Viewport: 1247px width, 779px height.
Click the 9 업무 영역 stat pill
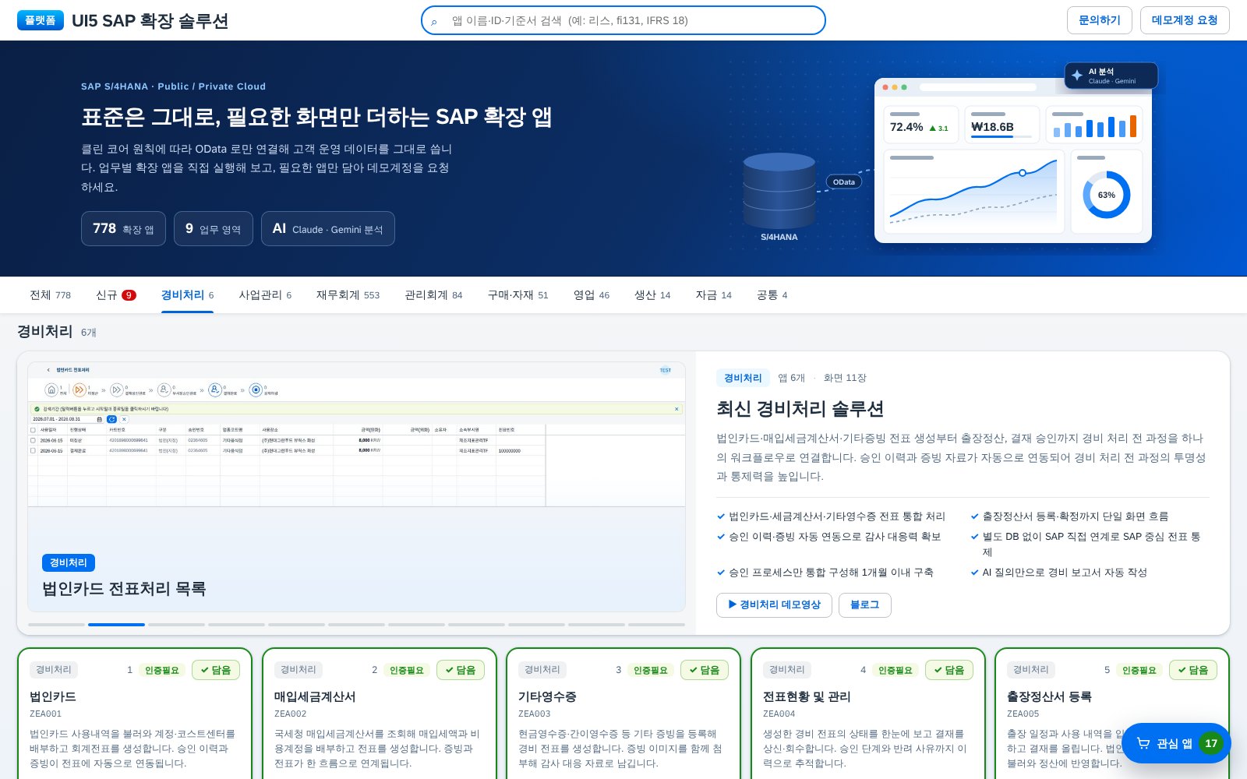(x=214, y=229)
